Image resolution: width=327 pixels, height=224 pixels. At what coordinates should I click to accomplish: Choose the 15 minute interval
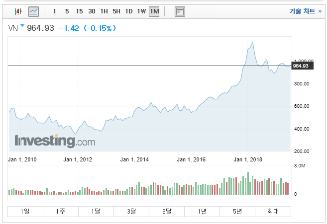(x=79, y=11)
